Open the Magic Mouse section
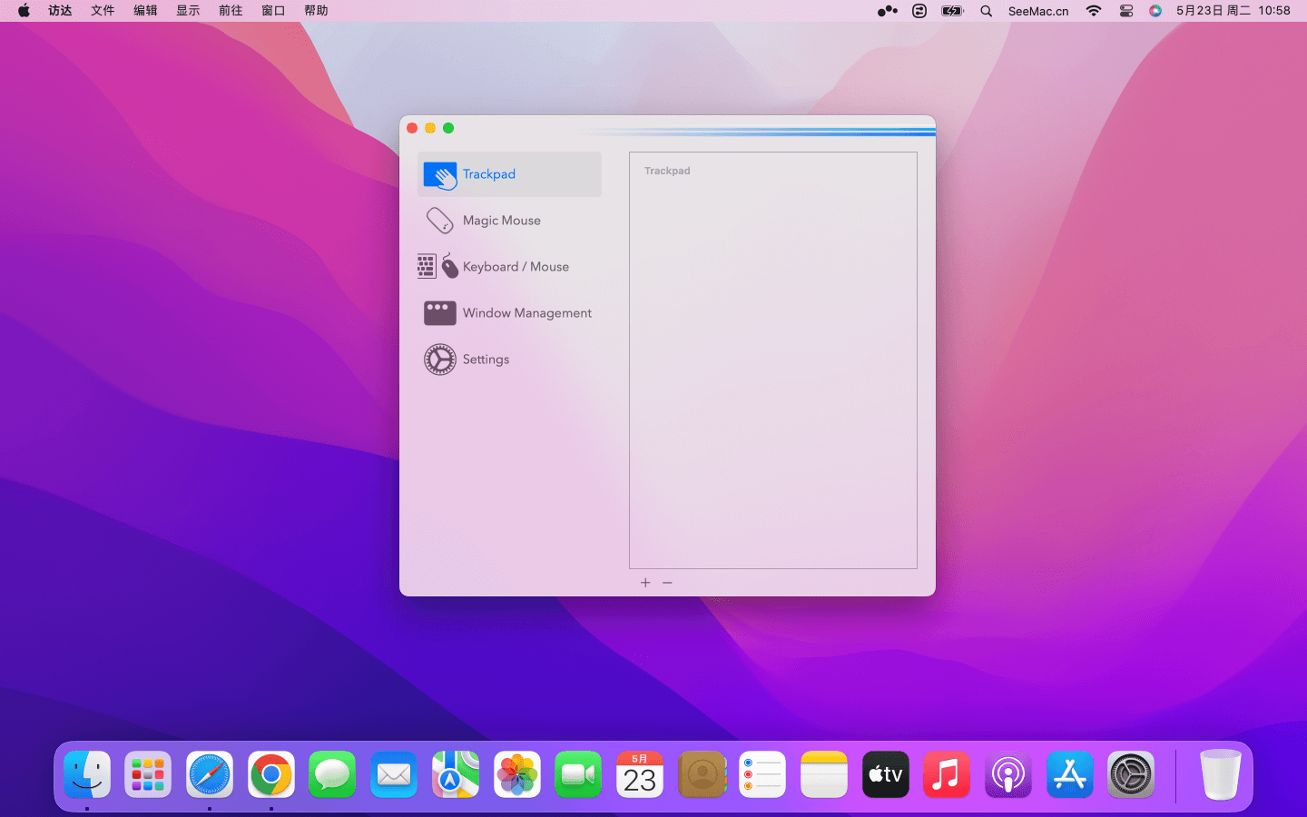Viewport: 1307px width, 817px height. pos(501,221)
